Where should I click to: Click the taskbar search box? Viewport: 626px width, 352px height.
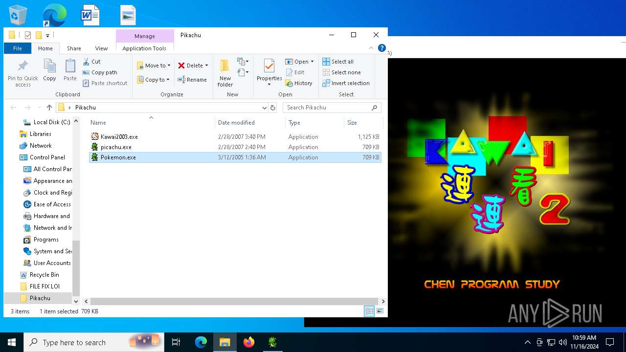click(x=94, y=342)
